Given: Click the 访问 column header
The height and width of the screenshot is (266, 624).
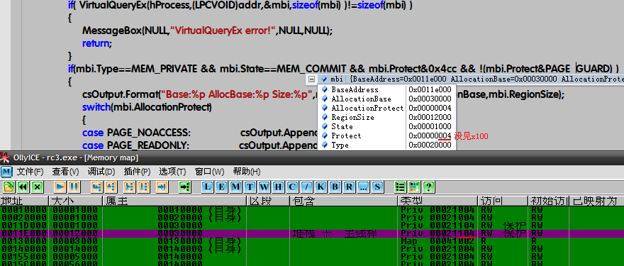Looking at the screenshot, I should tap(503, 201).
